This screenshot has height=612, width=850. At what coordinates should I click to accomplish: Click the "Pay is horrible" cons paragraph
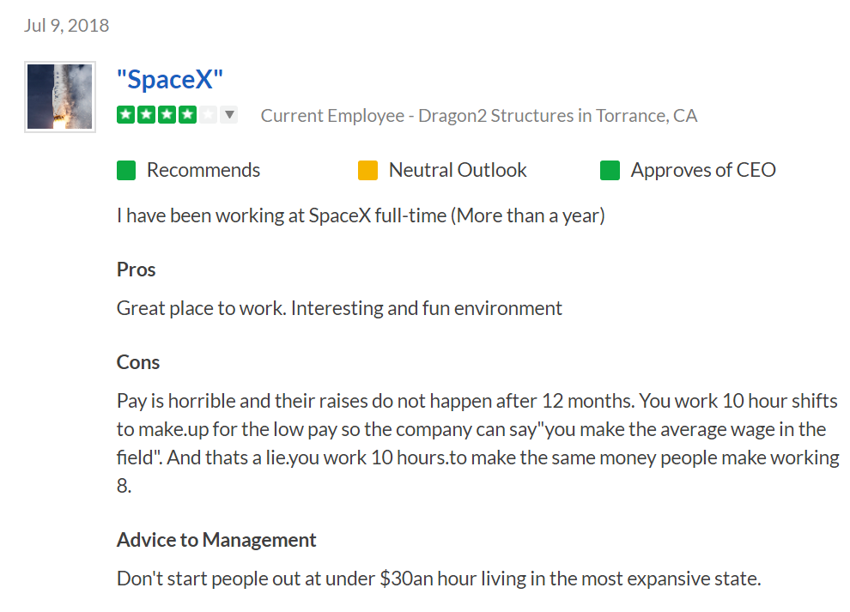478,444
